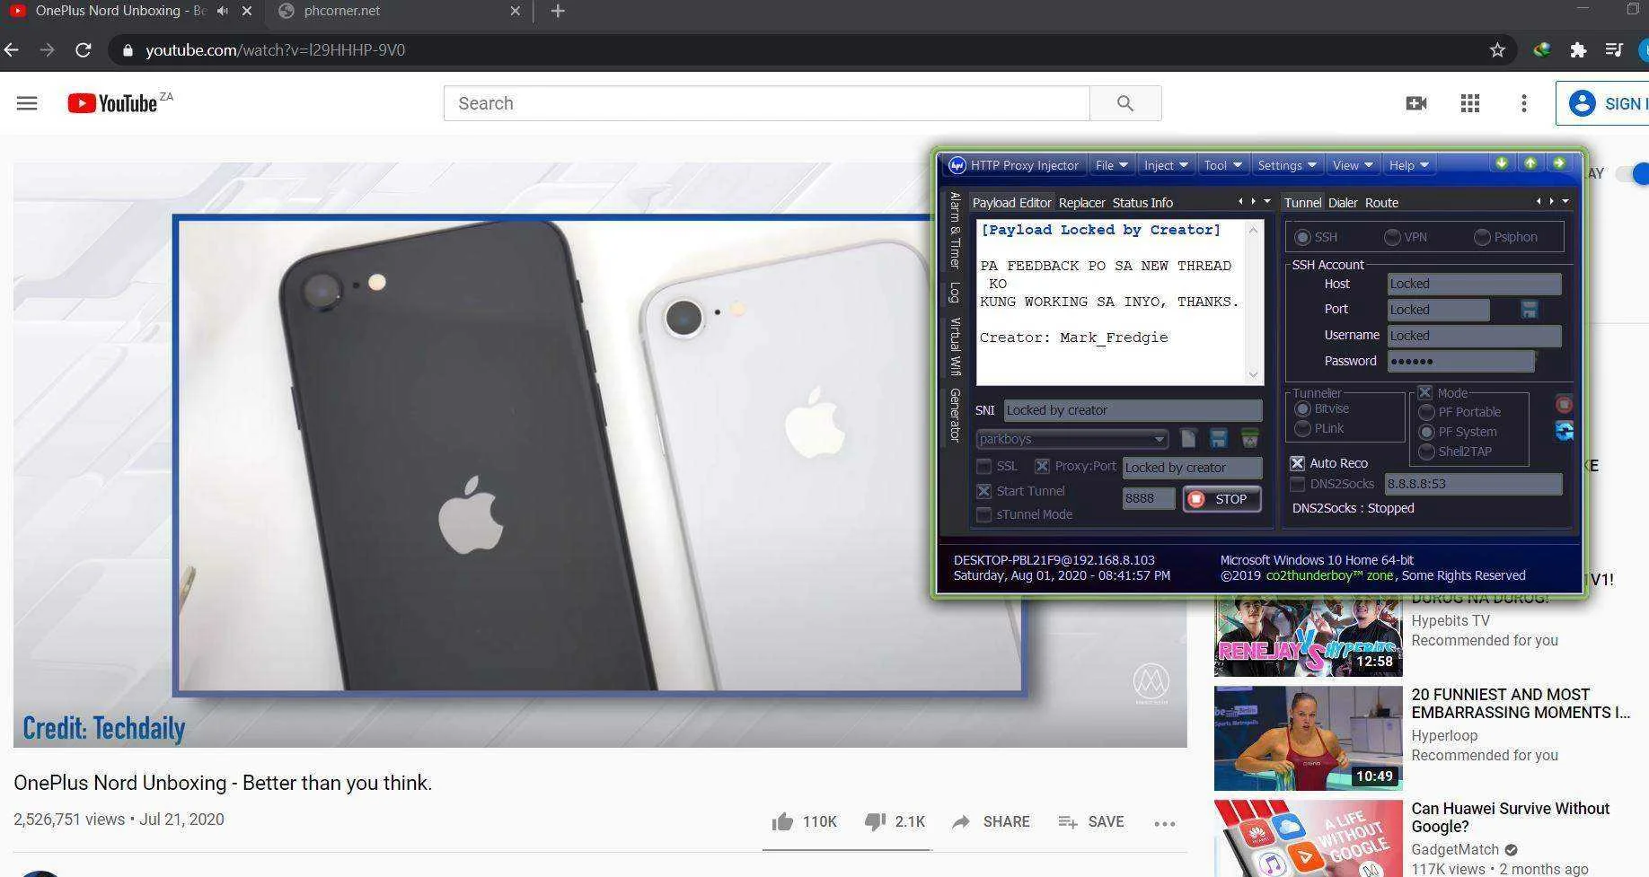Select the Psiphon radio button

pyautogui.click(x=1482, y=237)
